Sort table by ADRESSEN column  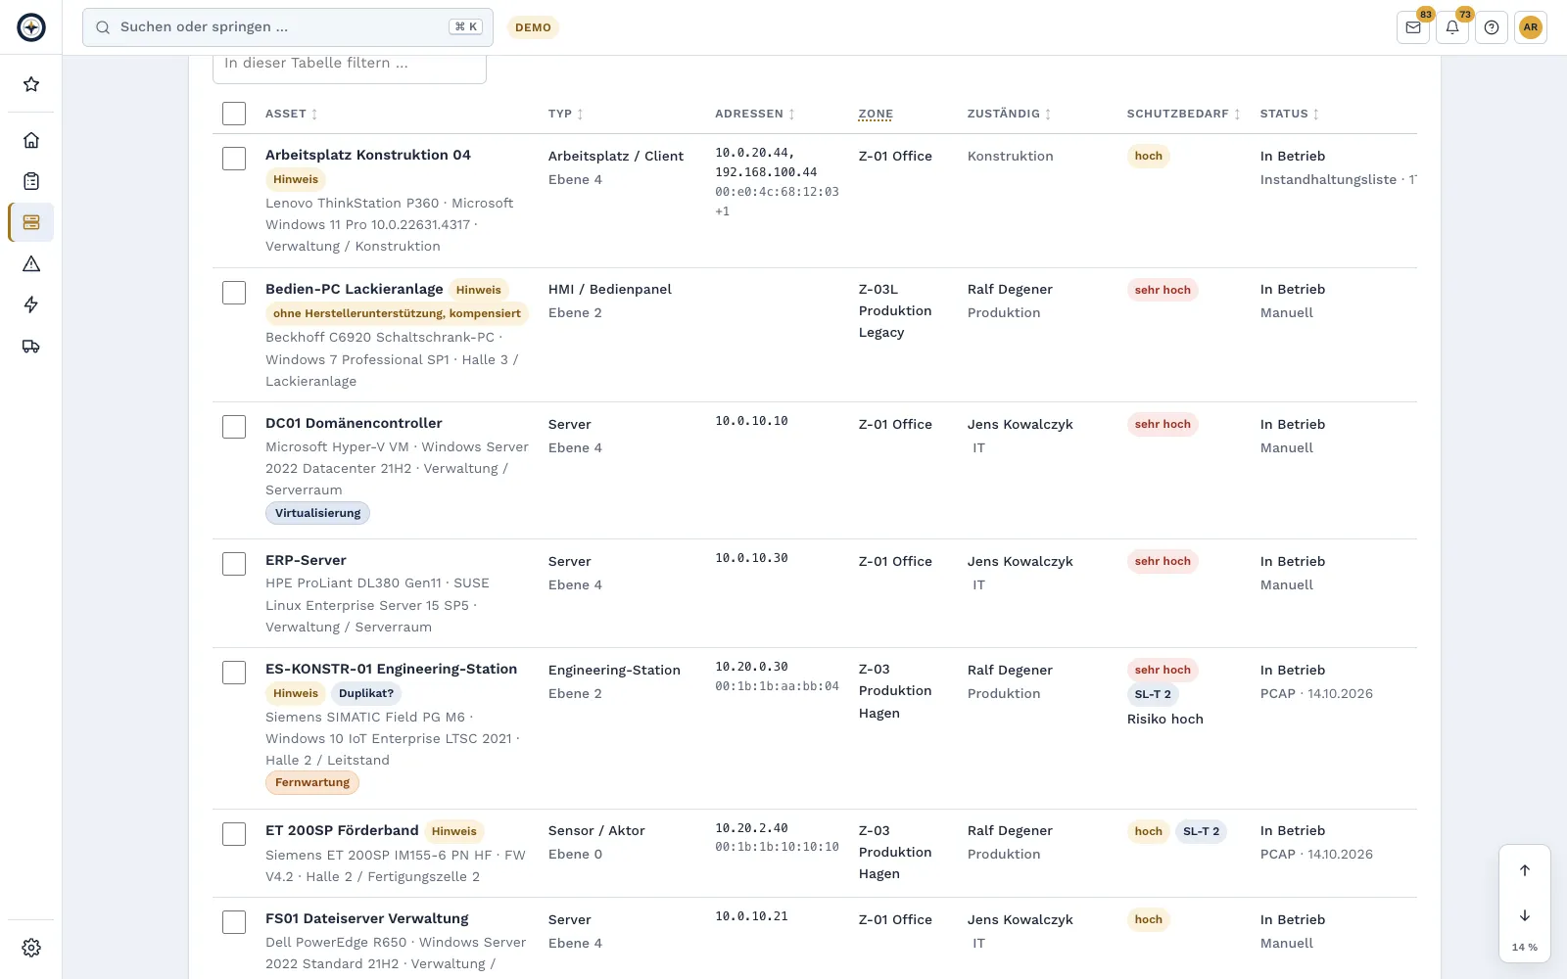(x=755, y=114)
